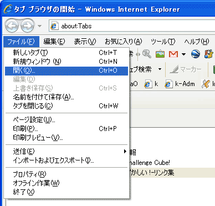Open the recent pages dropdown beside Forward
This screenshot has height=206, width=215.
[39, 26]
